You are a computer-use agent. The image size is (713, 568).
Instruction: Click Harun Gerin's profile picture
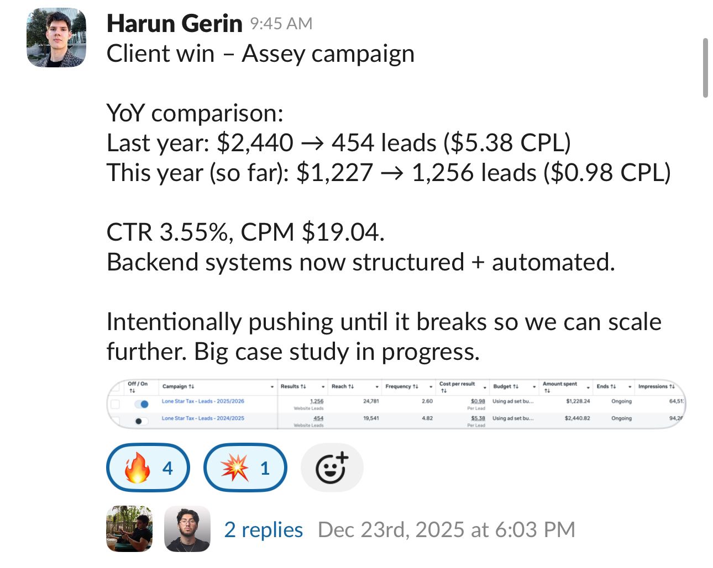[x=56, y=36]
